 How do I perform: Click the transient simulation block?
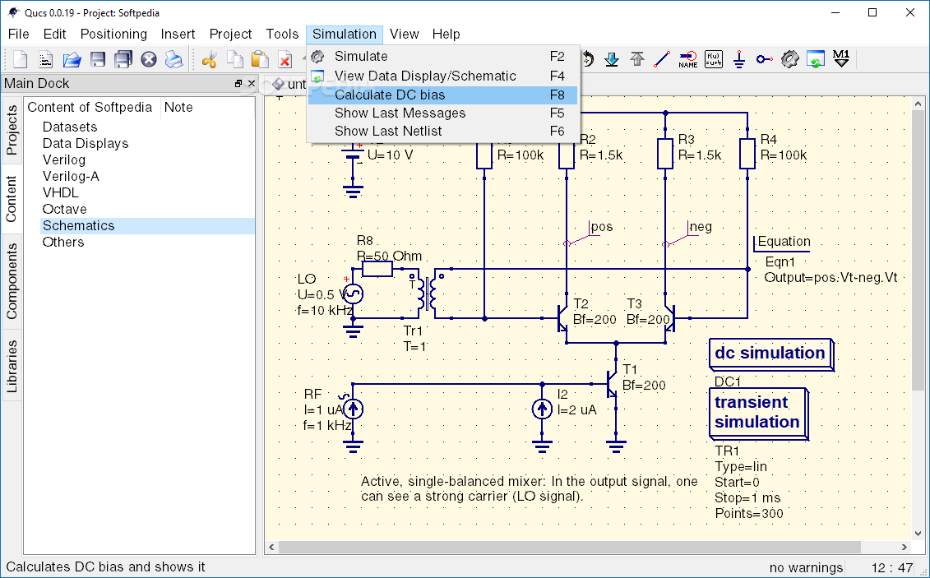[759, 414]
